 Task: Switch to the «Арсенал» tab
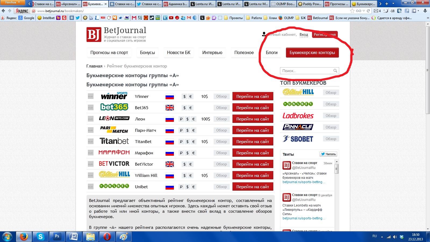pos(68,4)
